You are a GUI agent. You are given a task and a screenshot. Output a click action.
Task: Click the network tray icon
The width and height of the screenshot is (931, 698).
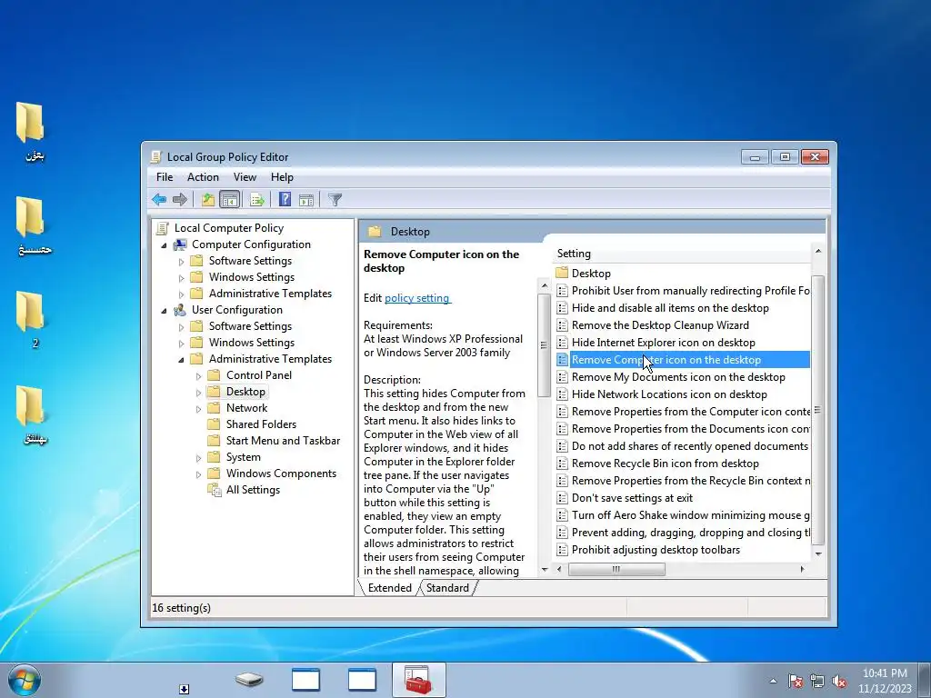tap(817, 682)
